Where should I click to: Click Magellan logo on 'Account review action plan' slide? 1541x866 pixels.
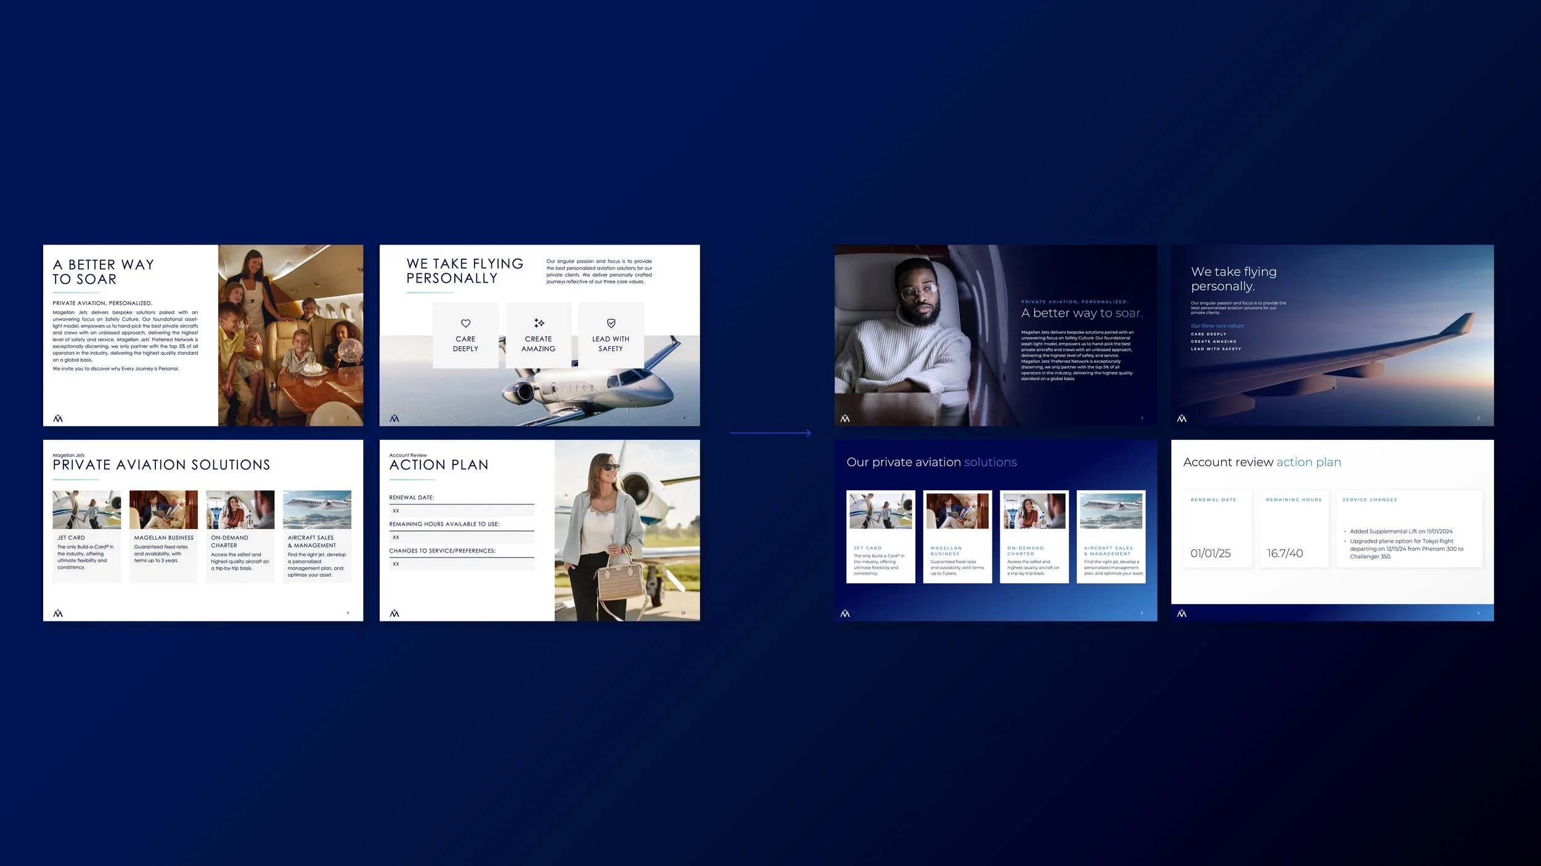(1182, 613)
